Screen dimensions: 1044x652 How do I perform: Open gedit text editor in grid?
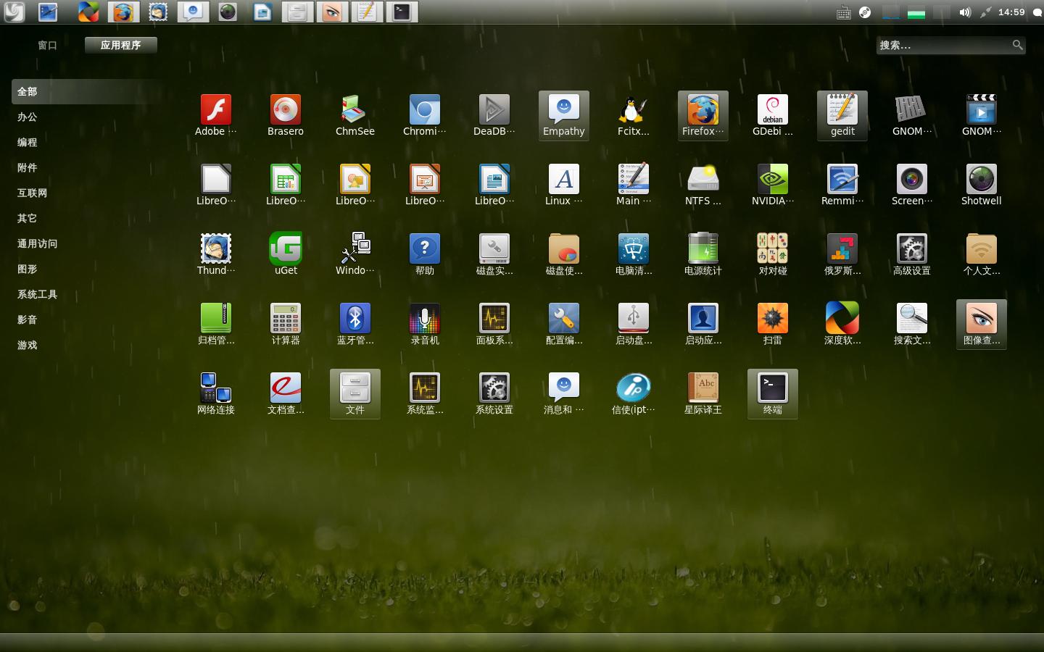(x=842, y=115)
